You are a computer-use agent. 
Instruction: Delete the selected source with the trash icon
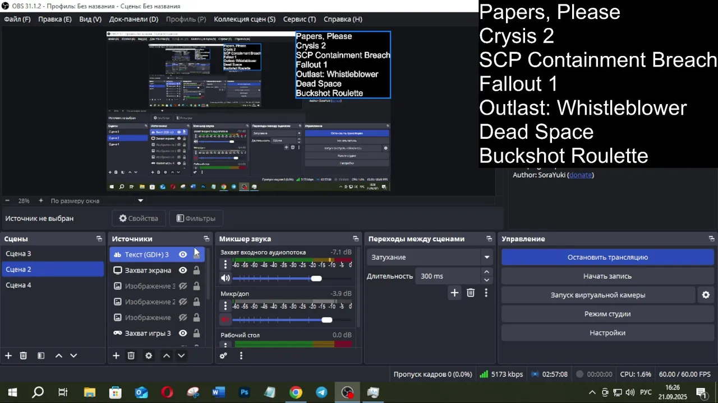tap(131, 355)
